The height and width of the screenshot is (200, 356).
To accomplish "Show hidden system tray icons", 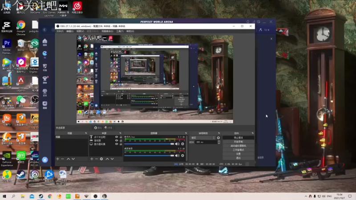I will pyautogui.click(x=306, y=196).
